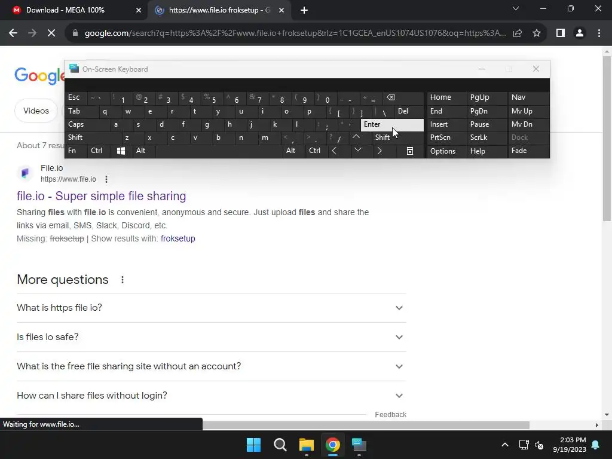Bookmark this page with the star icon

click(x=537, y=33)
